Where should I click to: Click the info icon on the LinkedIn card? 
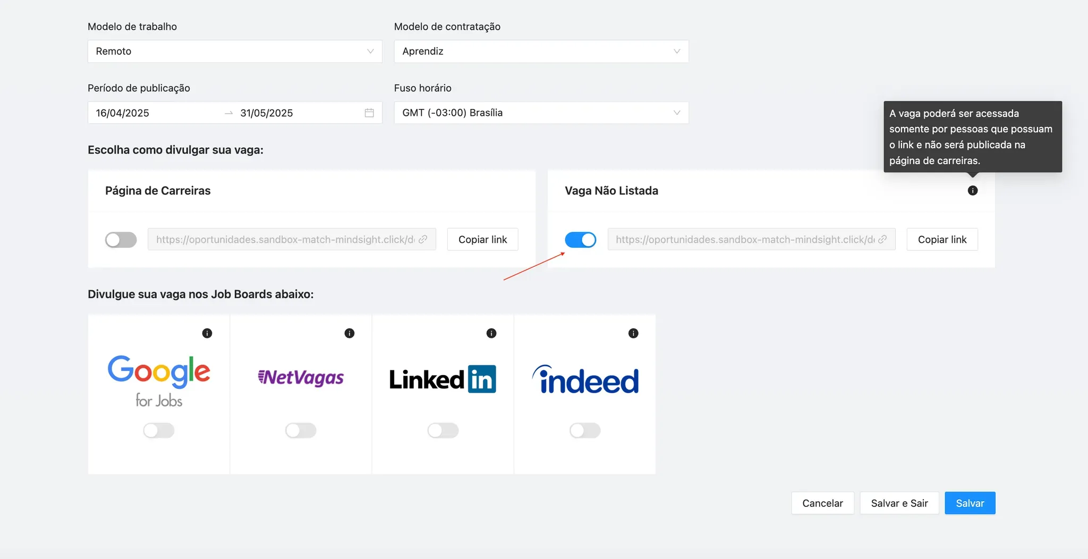tap(491, 333)
